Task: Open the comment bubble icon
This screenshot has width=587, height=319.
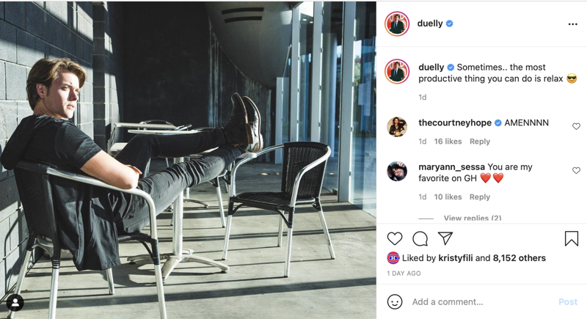Action: click(420, 238)
